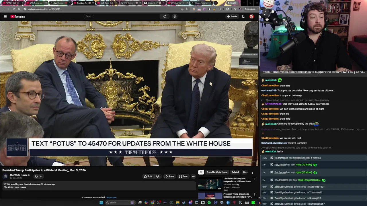Focus the YouTube search field
Image resolution: width=367 pixels, height=206 pixels.
click(x=122, y=16)
